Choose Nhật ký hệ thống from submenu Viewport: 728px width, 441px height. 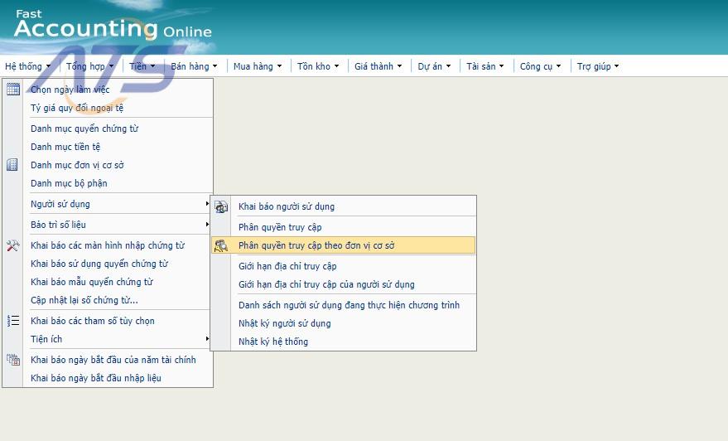(x=273, y=342)
